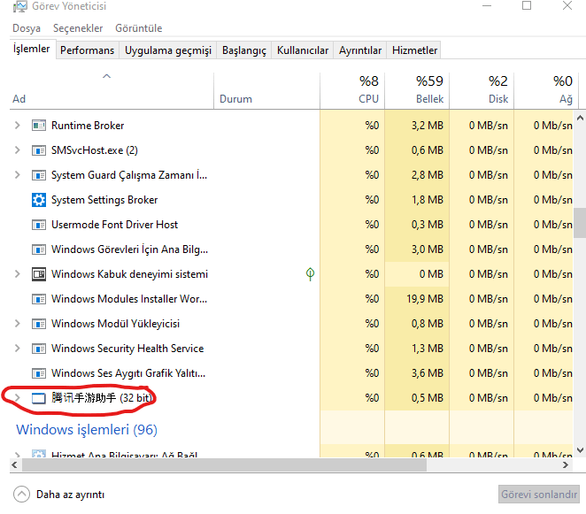Screen dimensions: 586x514
Task: Expand the SMSvcHost.exe (2) group
Action: 17,150
